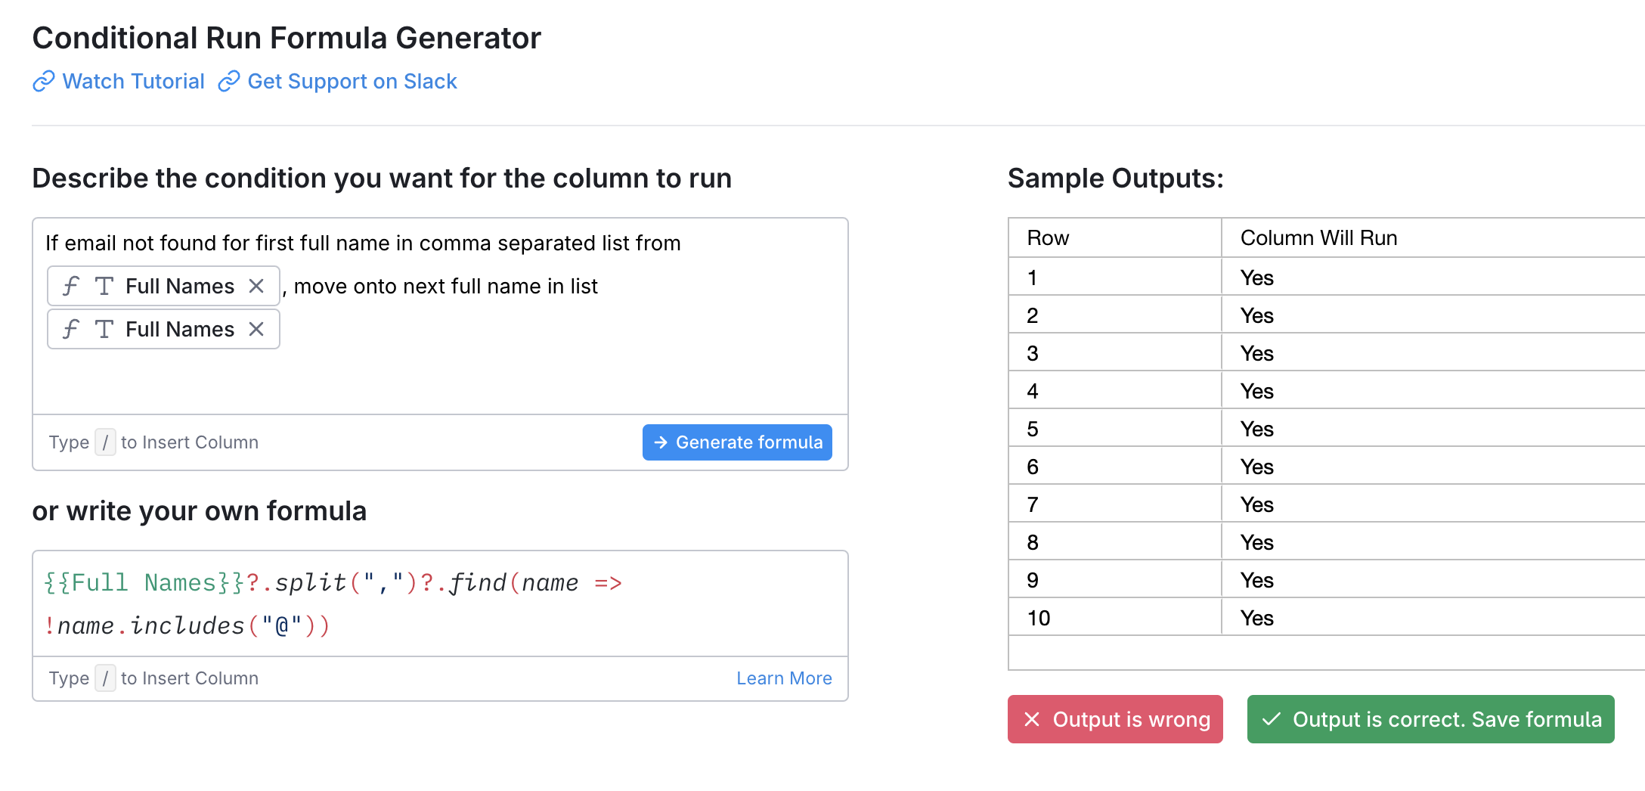Click the formula icon in first Full Names chip
The height and width of the screenshot is (791, 1645).
tap(71, 286)
